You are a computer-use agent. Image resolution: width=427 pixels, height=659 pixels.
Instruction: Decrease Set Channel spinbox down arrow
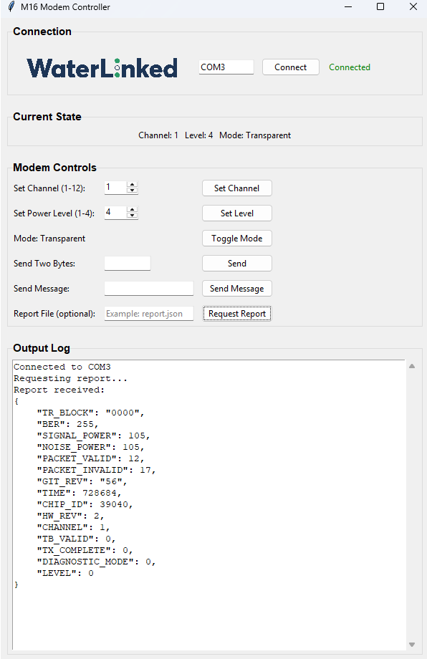coord(133,191)
